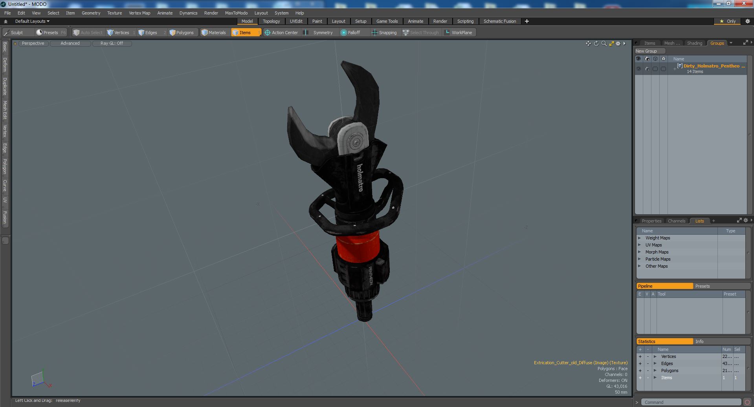Expand the Vertices statistics row

click(x=655, y=356)
